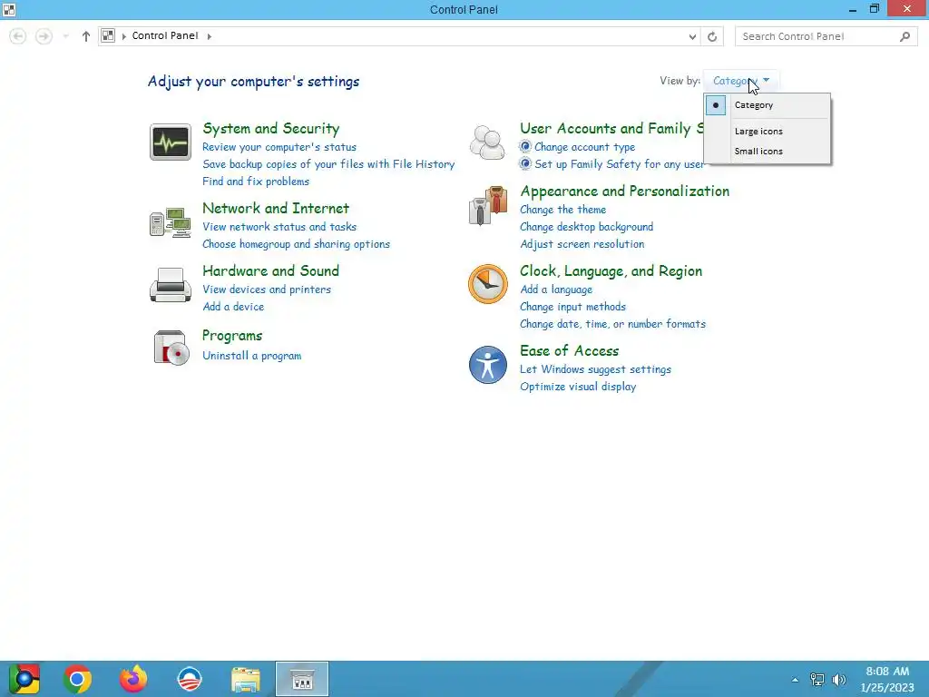Click Change desktop background link
The image size is (929, 697).
coord(587,227)
